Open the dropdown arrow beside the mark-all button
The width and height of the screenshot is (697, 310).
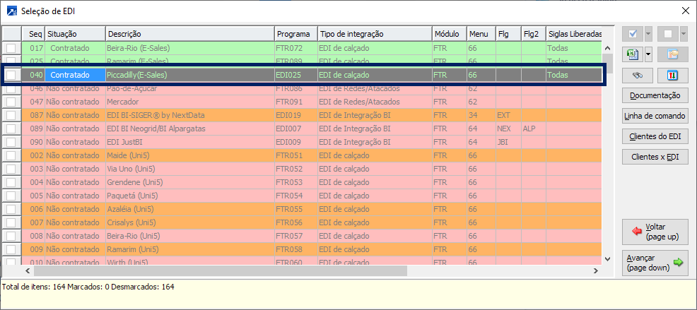pyautogui.click(x=648, y=33)
